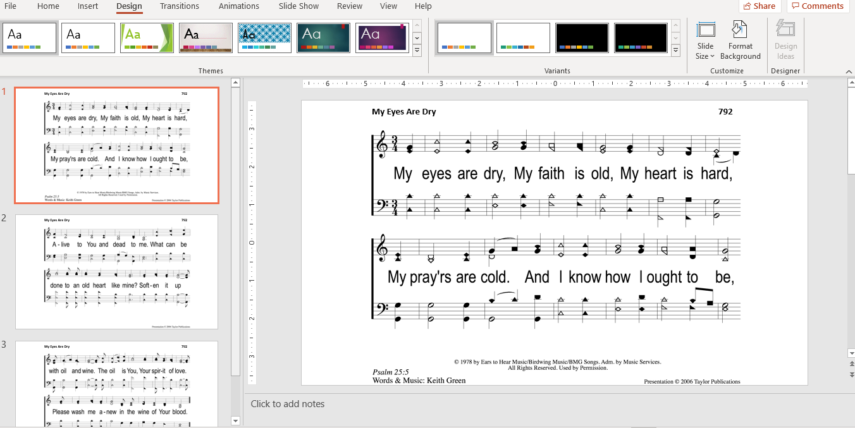Image resolution: width=855 pixels, height=428 pixels.
Task: Switch to the Home tab
Action: (48, 6)
